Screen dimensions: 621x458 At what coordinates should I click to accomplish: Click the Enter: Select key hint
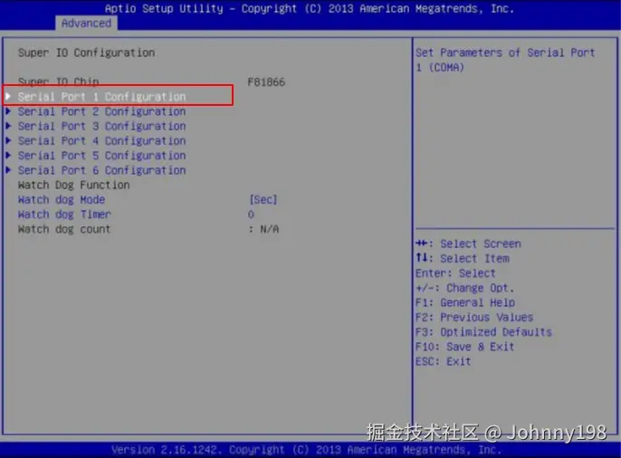click(x=455, y=273)
